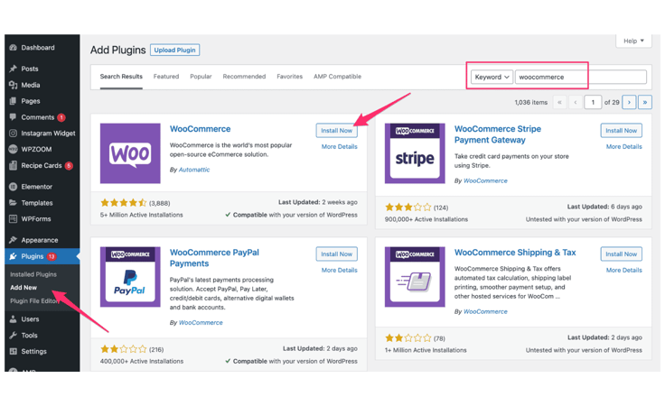Click the Media library icon
The height and width of the screenshot is (406, 665).
point(13,85)
